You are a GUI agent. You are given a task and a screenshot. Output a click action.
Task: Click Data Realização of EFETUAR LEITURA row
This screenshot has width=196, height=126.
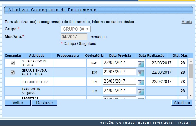[x=162, y=82]
